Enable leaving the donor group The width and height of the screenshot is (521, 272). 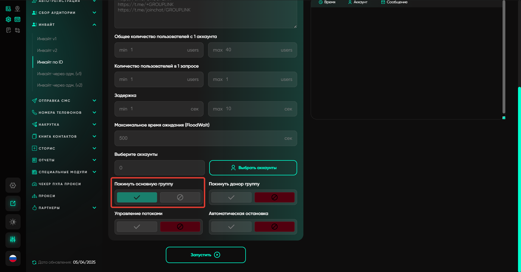[x=231, y=197]
